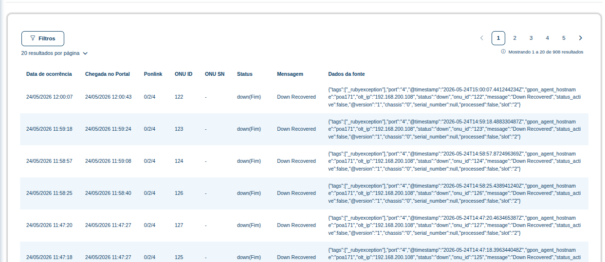Click the Status column header
Screen dimensions: 605x262
pos(245,74)
